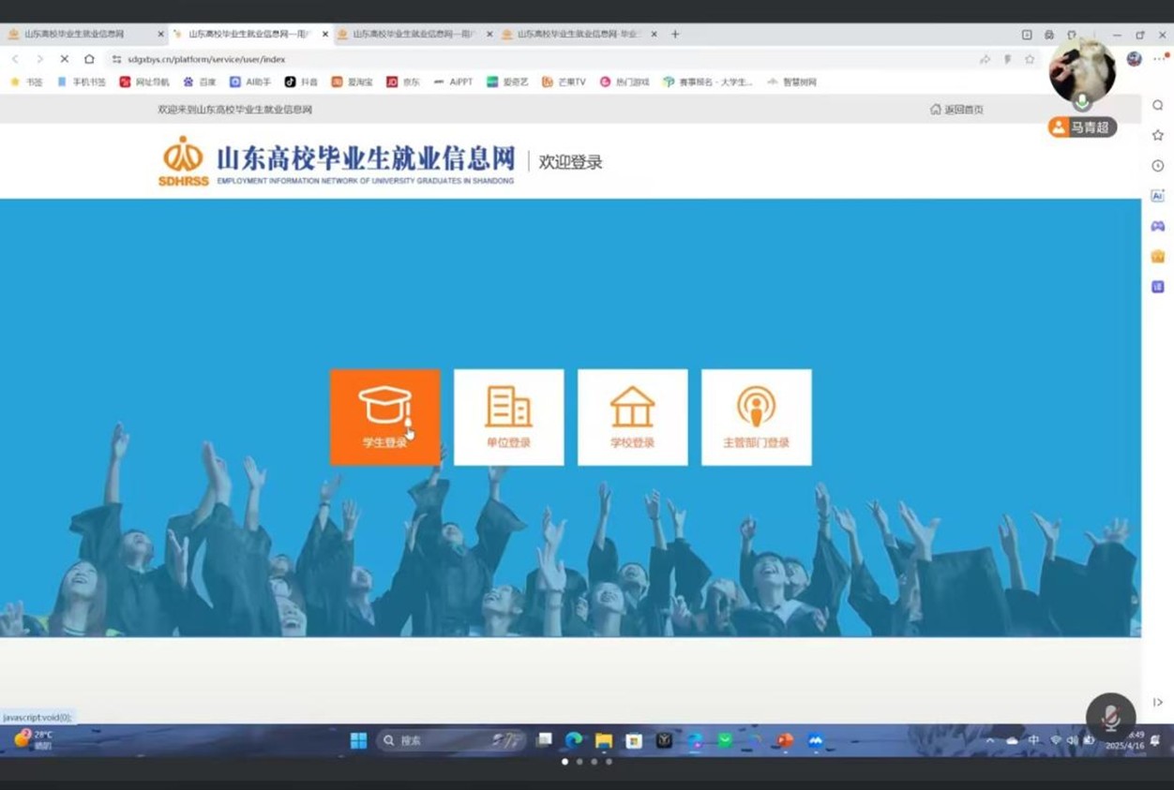
Task: Collapse the browser right sidebar
Action: tap(1157, 702)
